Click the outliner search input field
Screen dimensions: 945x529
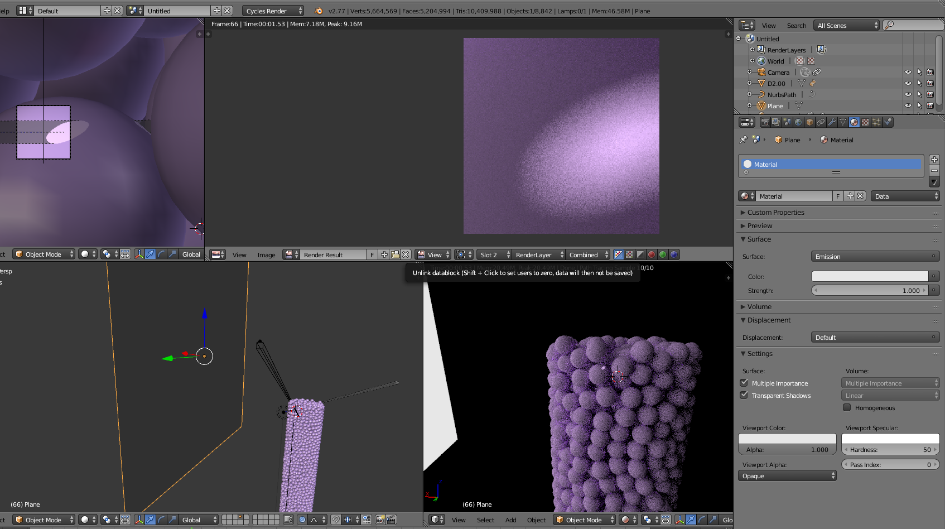tap(913, 25)
